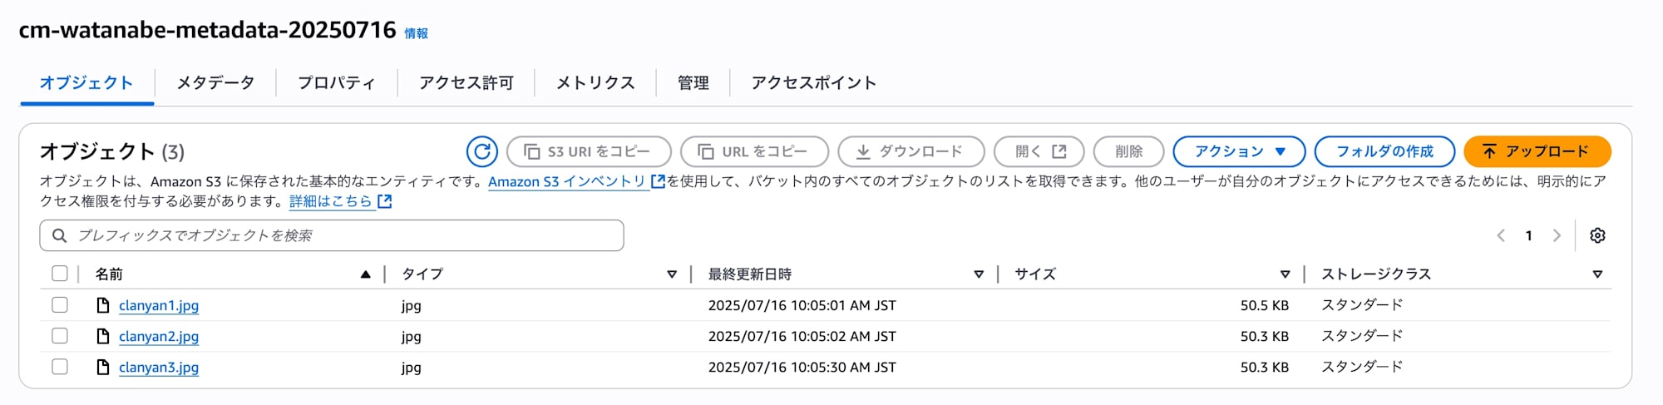Open table preferences gear icon
This screenshot has height=405, width=1663.
click(x=1597, y=235)
